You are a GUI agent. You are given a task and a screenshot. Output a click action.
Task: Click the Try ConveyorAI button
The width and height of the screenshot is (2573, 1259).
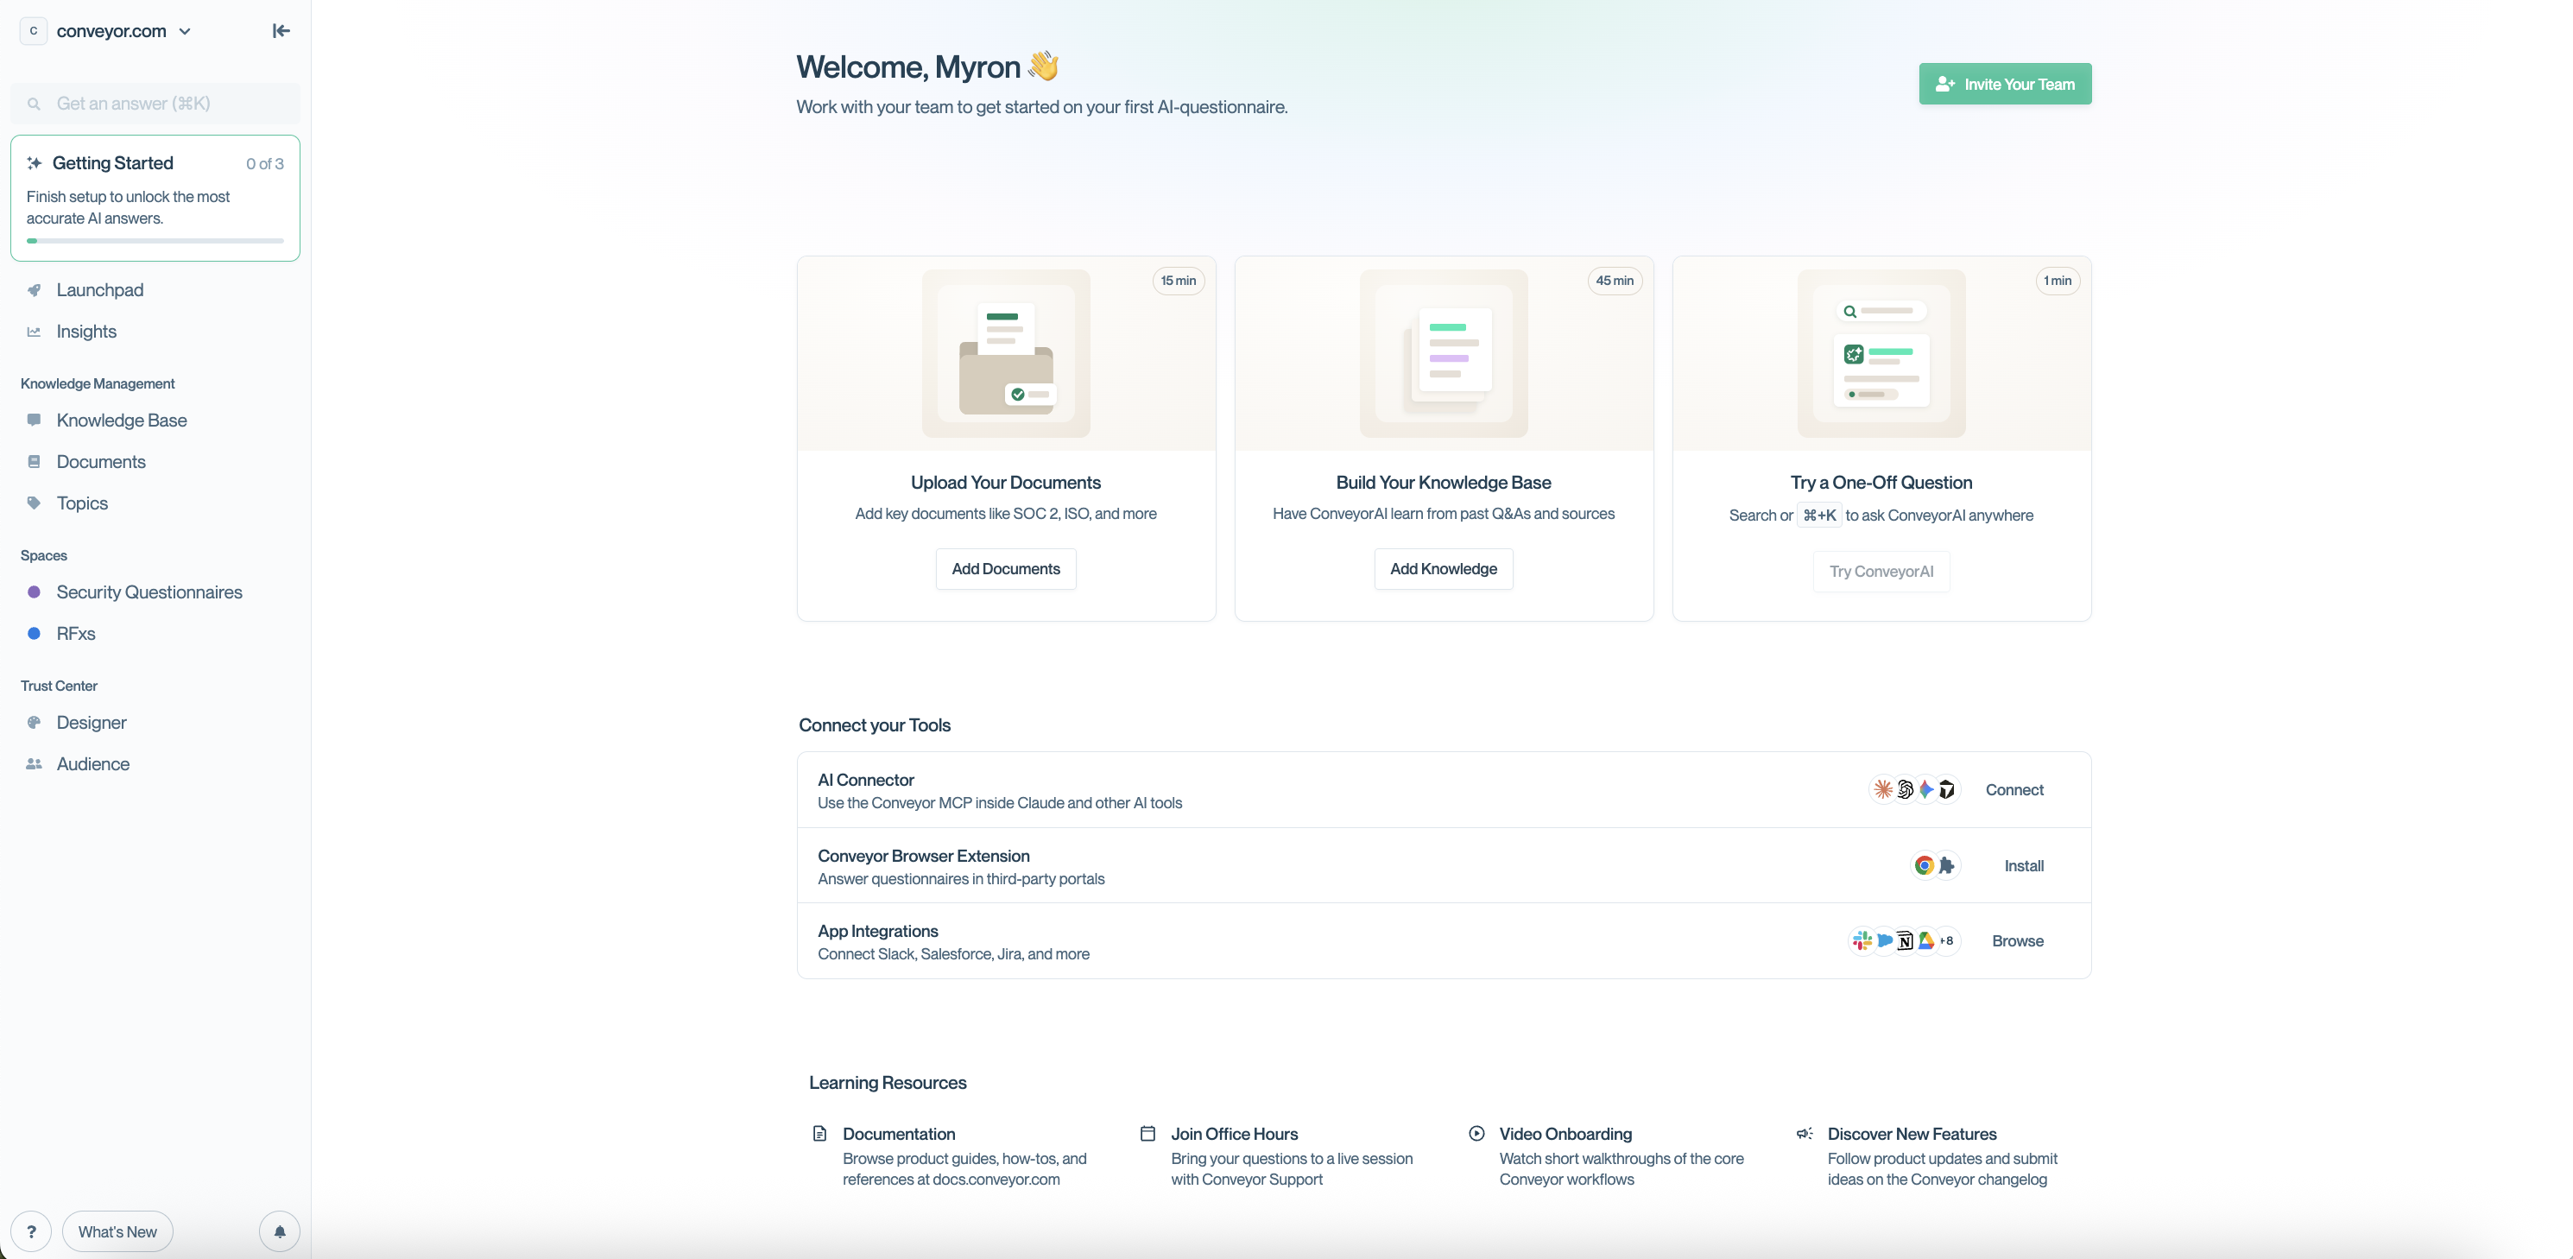tap(1881, 572)
